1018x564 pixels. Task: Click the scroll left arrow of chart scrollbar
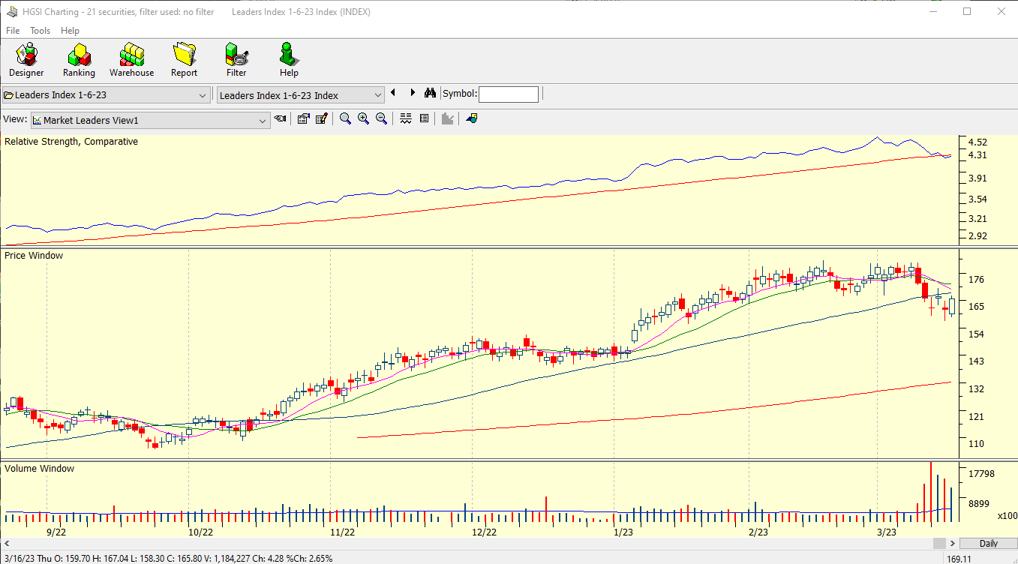click(6, 543)
